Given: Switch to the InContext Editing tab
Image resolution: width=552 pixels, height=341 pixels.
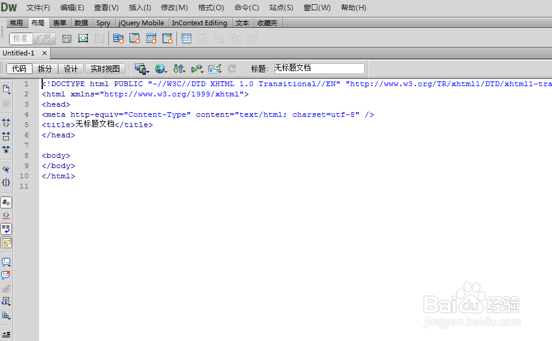Looking at the screenshot, I should point(199,23).
